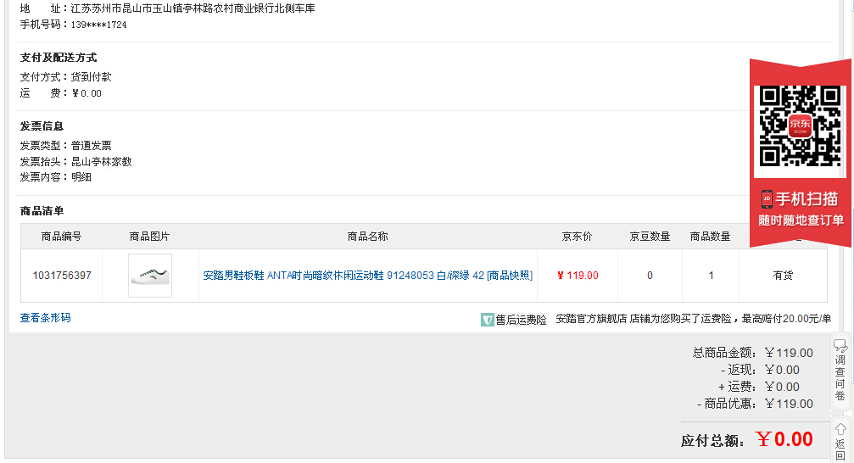
Task: Click the phone number 139****1724
Action: (x=98, y=25)
